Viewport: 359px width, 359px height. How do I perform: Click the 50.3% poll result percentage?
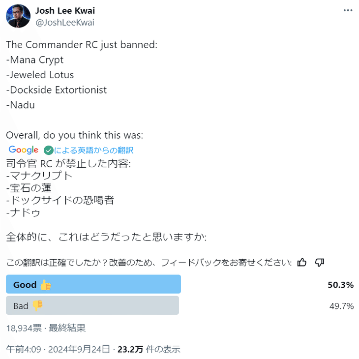point(341,285)
